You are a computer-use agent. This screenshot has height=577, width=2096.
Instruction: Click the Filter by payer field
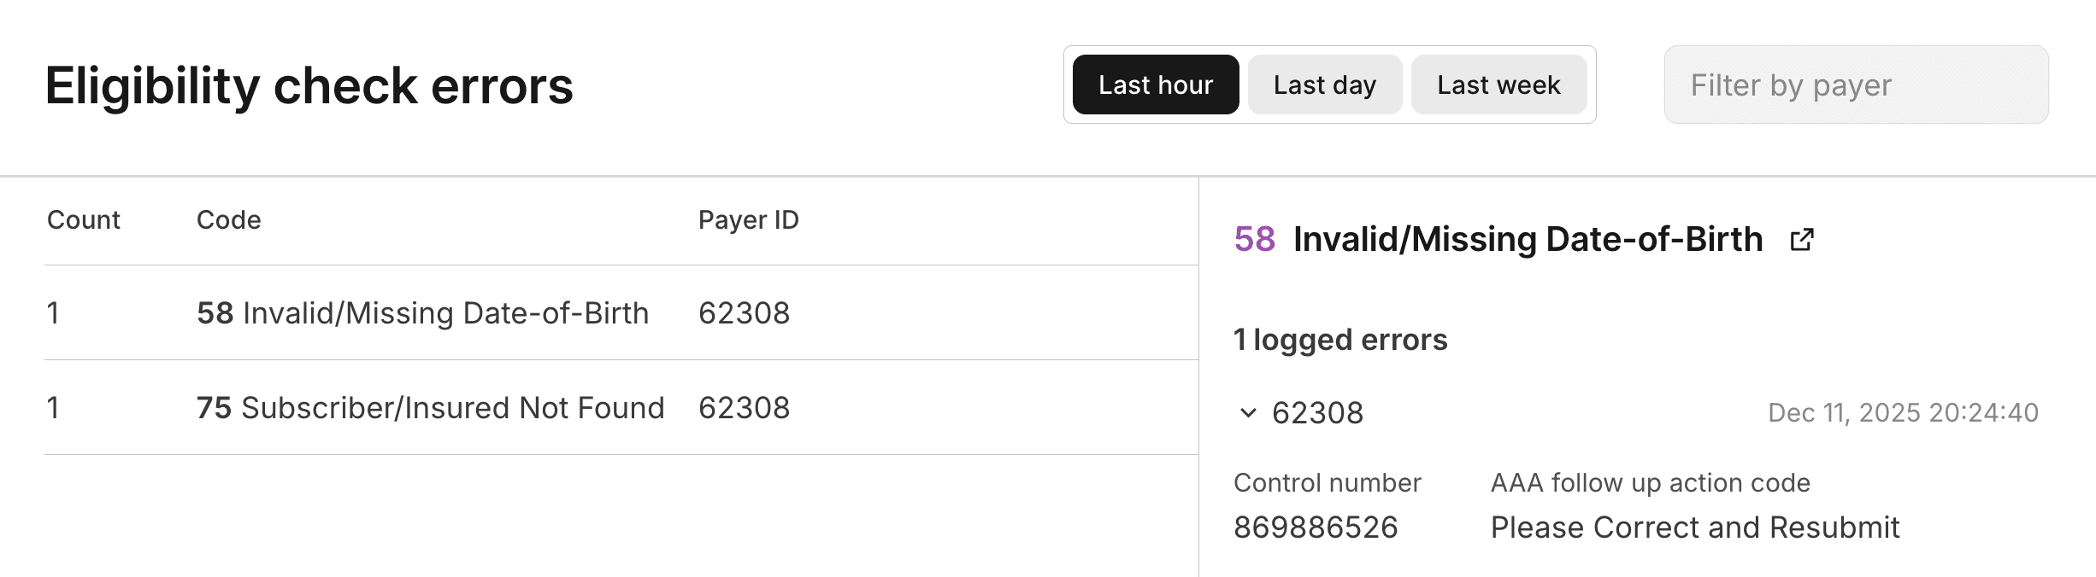click(x=1855, y=85)
